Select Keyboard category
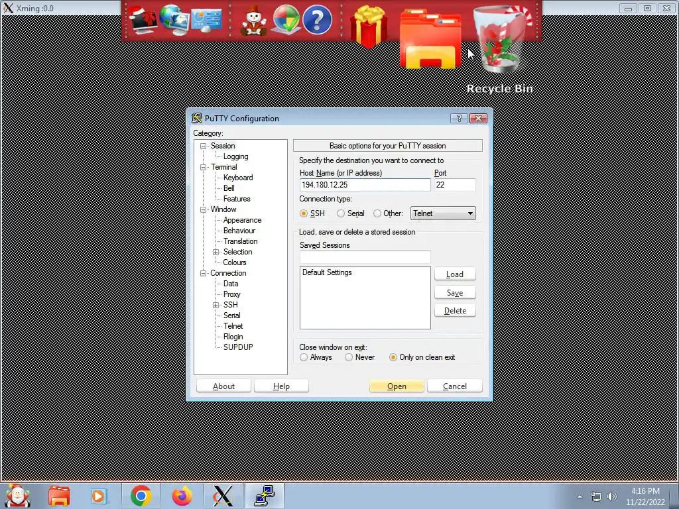 click(x=238, y=178)
